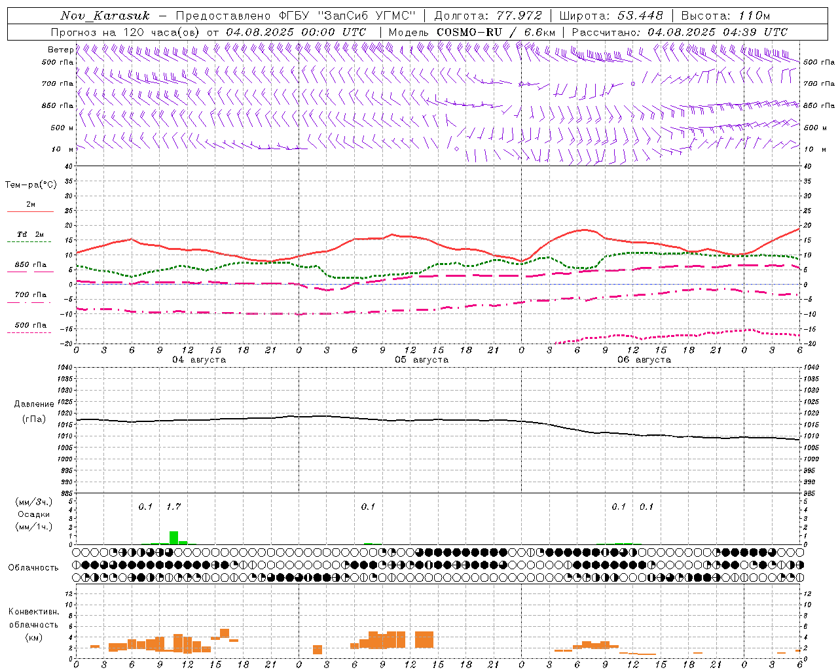
Task: Click the tallest green precipitation bar
Action: click(173, 537)
